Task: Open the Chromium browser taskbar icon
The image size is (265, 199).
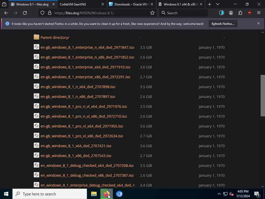Action: click(119, 194)
